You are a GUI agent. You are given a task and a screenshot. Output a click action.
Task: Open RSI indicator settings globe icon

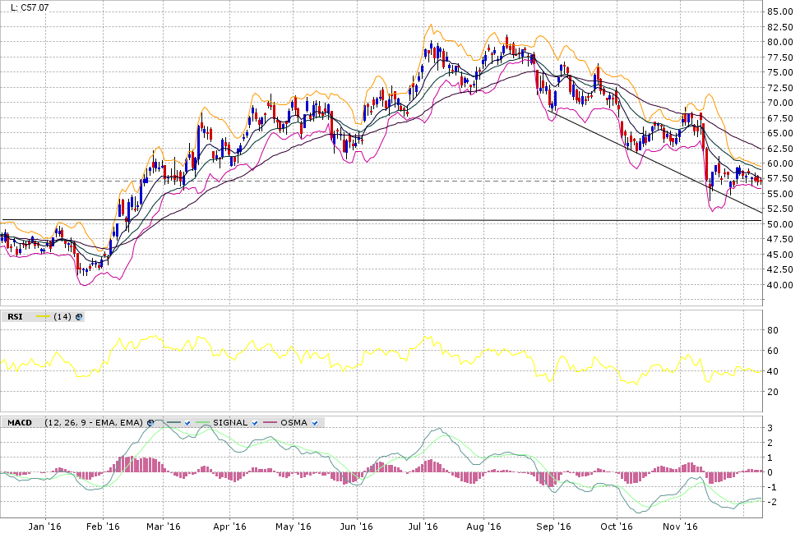tap(79, 316)
